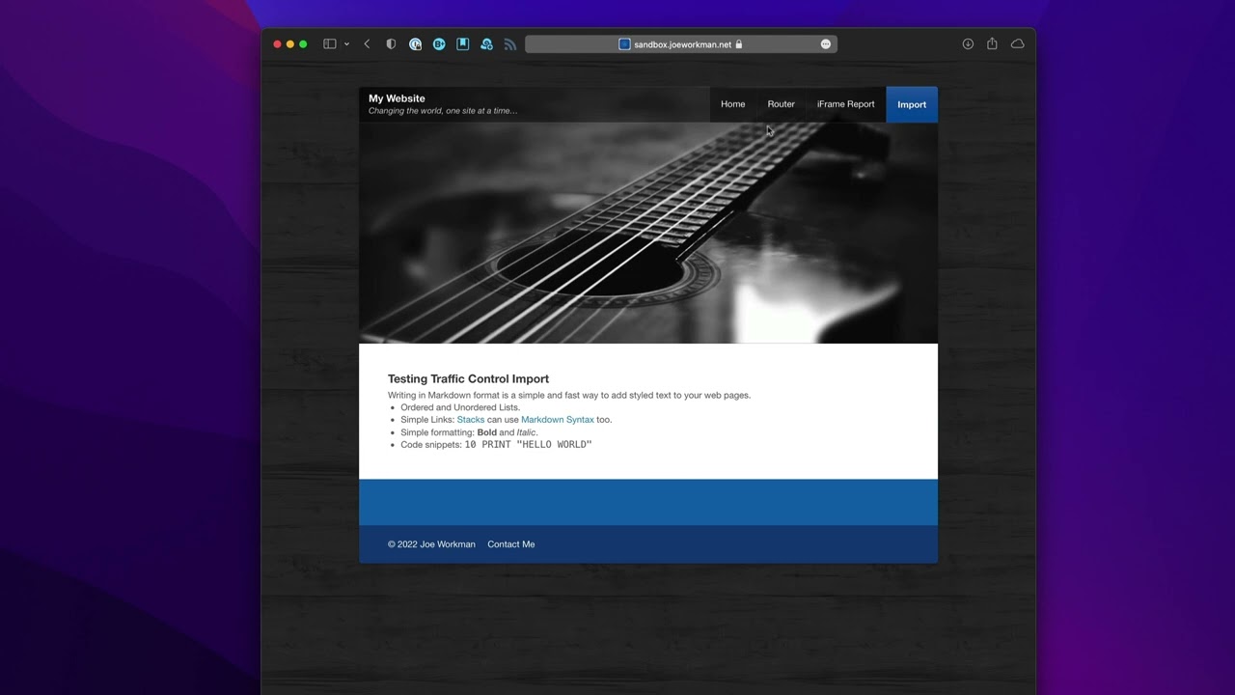This screenshot has height=695, width=1235.
Task: Minimize the Safari window with yellow button
Action: pos(290,44)
